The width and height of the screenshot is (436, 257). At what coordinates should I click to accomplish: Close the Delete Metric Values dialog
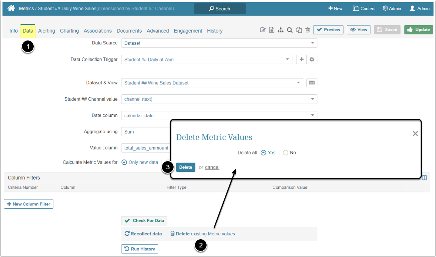tap(415, 133)
